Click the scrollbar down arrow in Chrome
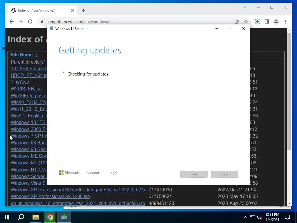Viewport: 297px width, 223px height. click(289, 204)
